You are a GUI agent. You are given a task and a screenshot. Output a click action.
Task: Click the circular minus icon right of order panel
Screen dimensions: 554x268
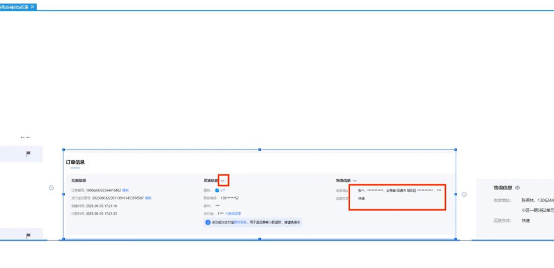point(464,194)
